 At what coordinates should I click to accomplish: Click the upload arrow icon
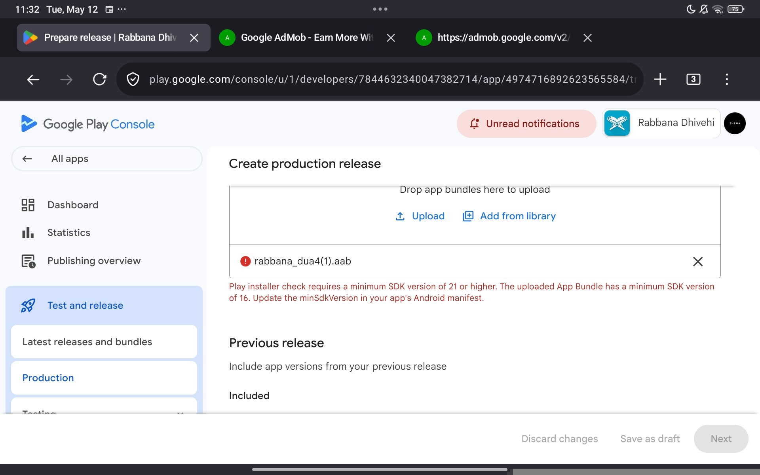400,216
